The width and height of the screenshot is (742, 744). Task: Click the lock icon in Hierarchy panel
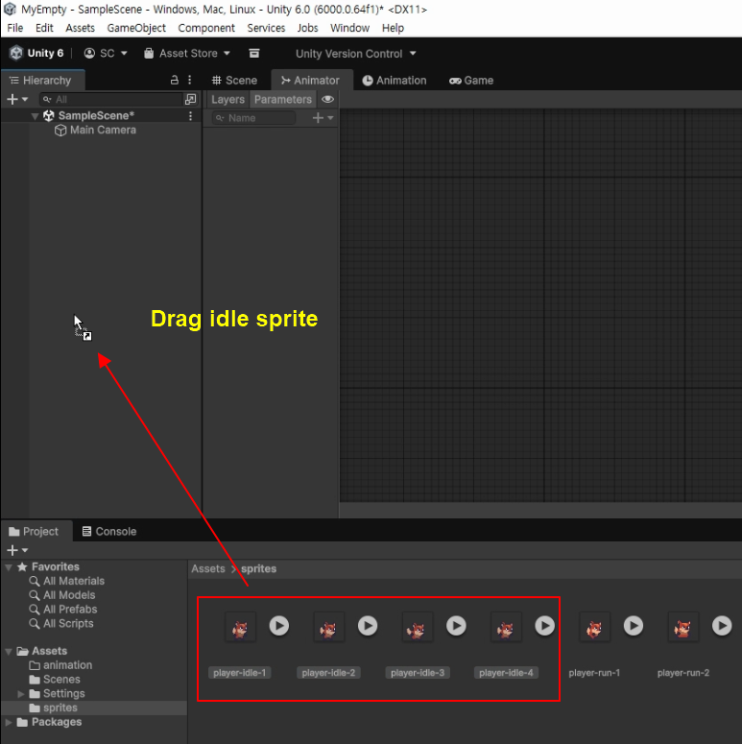[174, 81]
